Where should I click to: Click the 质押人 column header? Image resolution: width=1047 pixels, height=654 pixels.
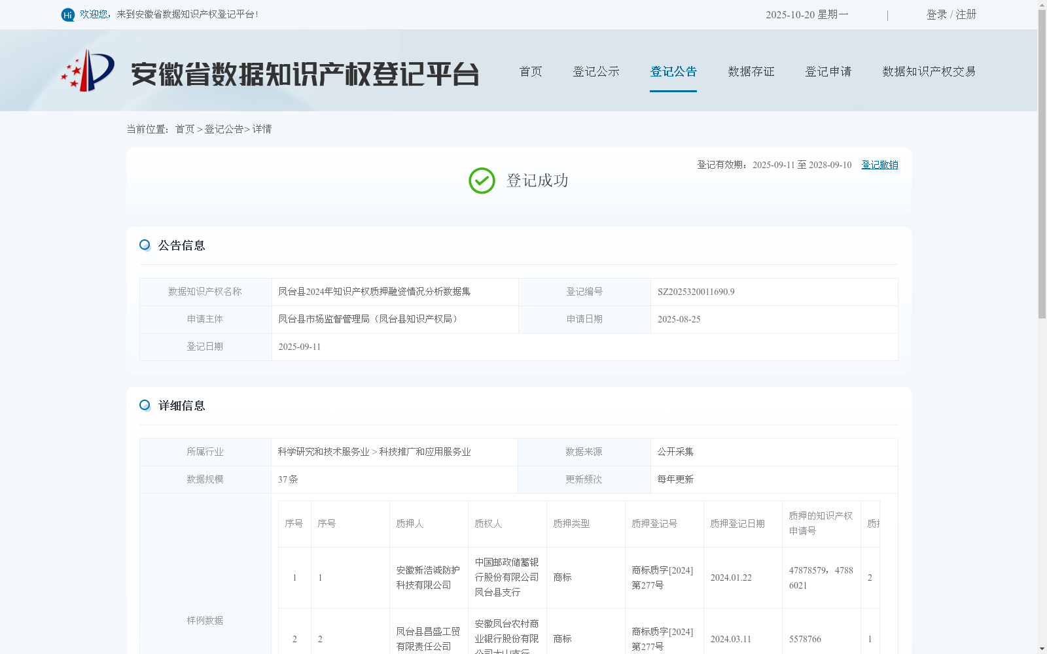tap(410, 524)
